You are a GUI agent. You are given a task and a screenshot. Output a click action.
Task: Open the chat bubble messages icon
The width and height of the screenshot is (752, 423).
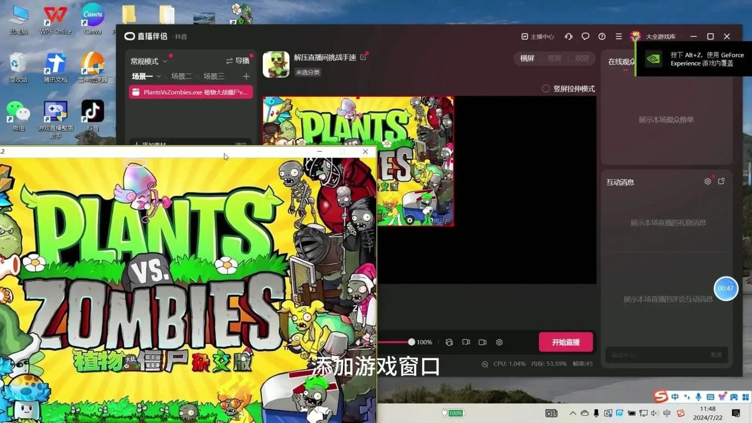pyautogui.click(x=585, y=36)
